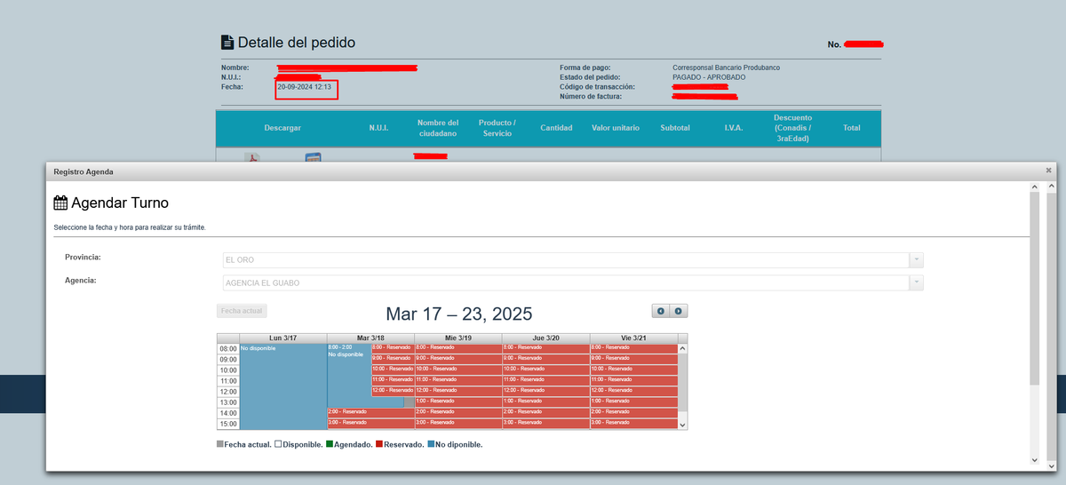This screenshot has width=1066, height=485.
Task: Click the 9:00 Reservado slot on Mar 3/18
Action: (392, 359)
